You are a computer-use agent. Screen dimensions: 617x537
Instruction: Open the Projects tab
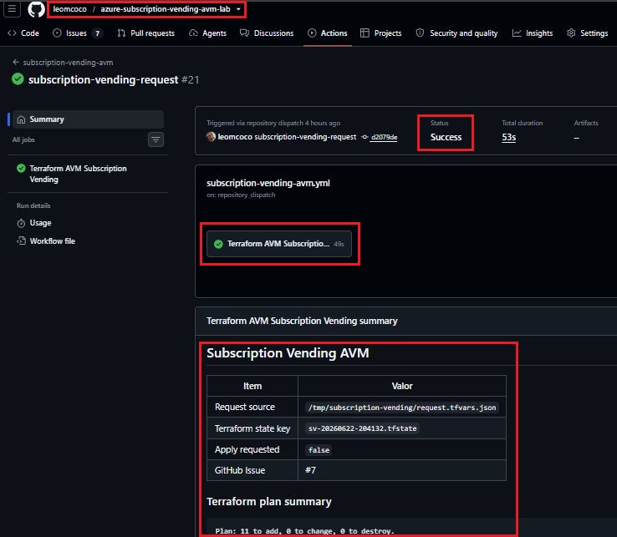point(381,33)
